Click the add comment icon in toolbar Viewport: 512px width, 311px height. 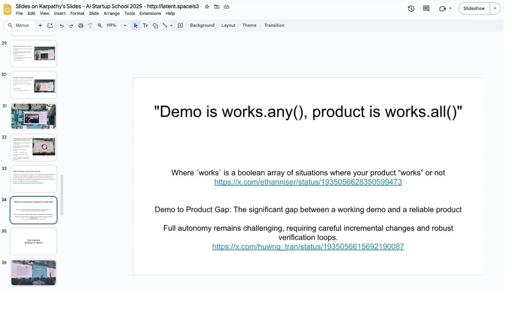(x=180, y=26)
